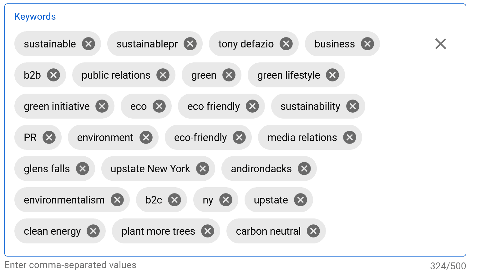
Task: Remove the "sustainable" keyword chip
Action: pos(88,44)
